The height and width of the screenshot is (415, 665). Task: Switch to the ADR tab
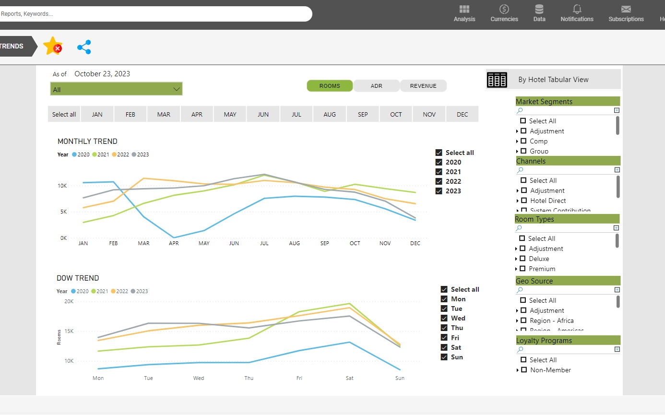(x=376, y=86)
